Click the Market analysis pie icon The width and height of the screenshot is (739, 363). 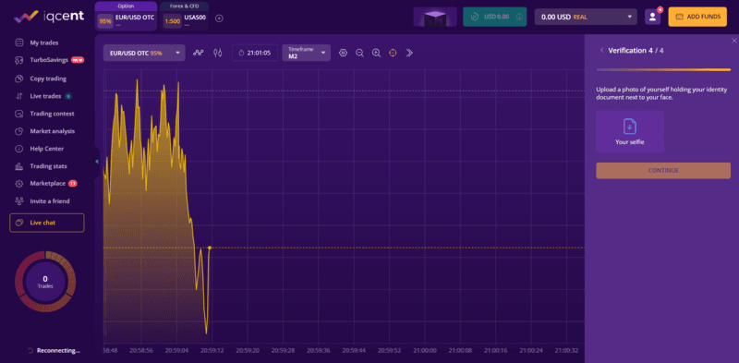pos(19,131)
